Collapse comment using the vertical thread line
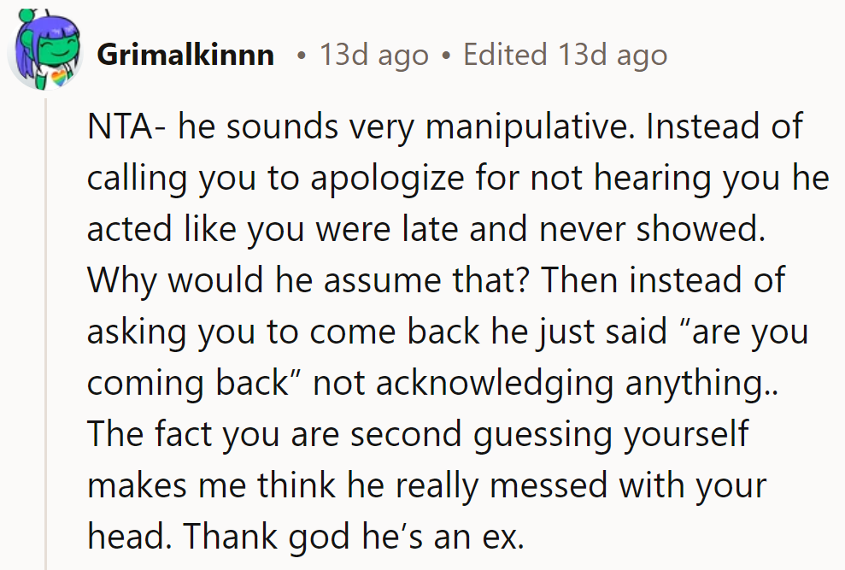Screen dimensions: 845x570 45,342
